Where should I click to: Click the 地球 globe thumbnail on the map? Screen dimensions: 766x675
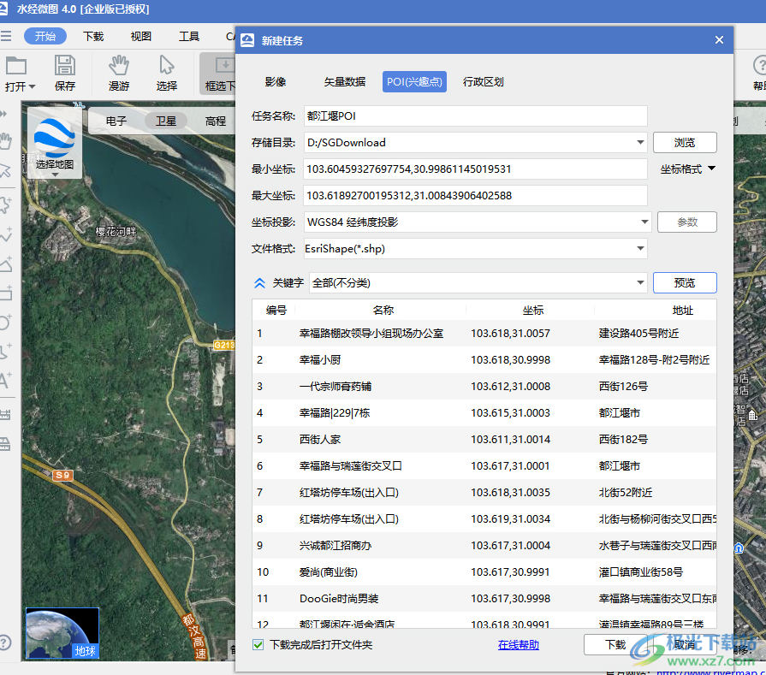point(62,632)
